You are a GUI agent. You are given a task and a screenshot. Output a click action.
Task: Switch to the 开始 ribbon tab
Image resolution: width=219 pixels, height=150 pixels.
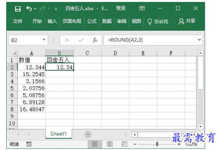coord(37,21)
